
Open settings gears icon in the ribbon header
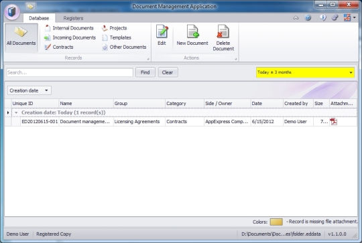coord(335,17)
